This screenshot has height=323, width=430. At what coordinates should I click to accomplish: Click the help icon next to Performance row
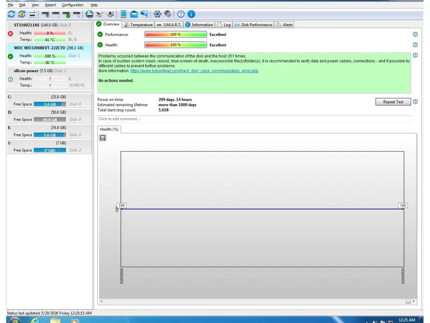tap(415, 34)
